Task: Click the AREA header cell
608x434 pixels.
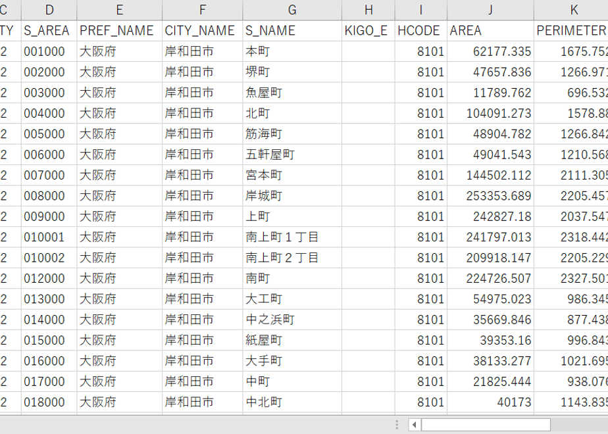Action: coord(490,31)
